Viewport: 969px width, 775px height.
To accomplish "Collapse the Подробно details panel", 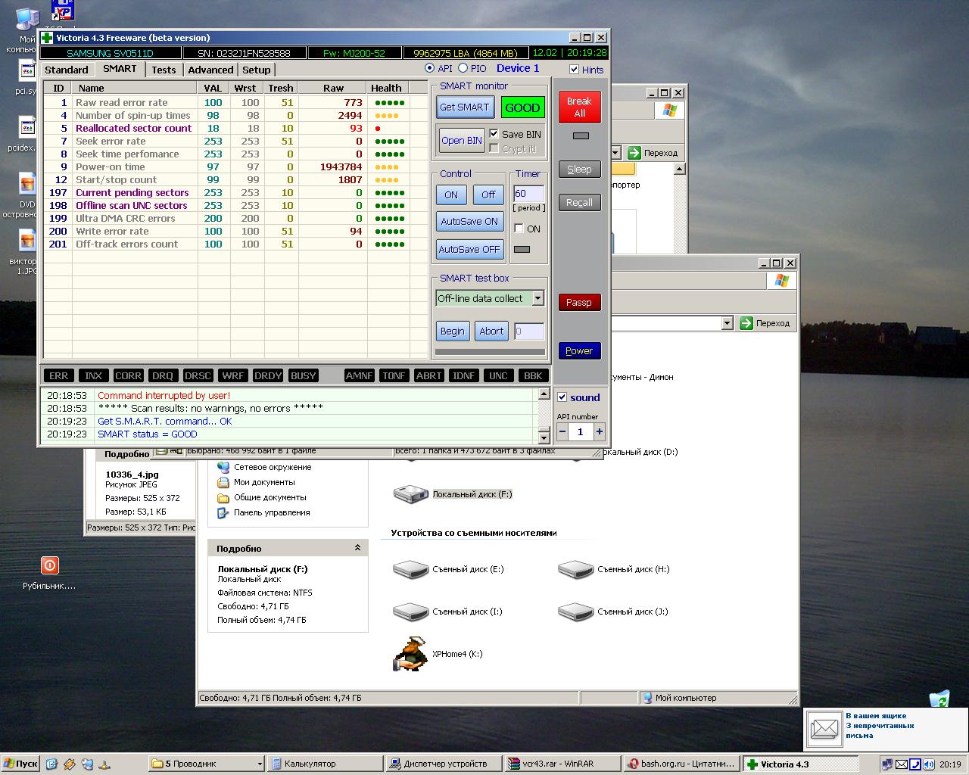I will tap(357, 548).
